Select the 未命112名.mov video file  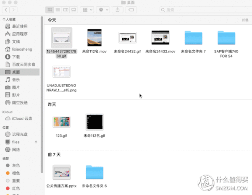pyautogui.click(x=94, y=38)
